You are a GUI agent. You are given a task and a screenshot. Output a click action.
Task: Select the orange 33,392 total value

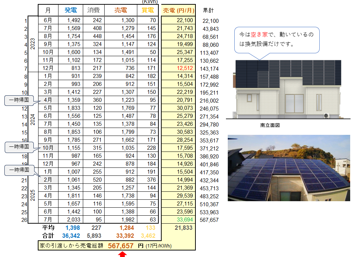point(125,236)
